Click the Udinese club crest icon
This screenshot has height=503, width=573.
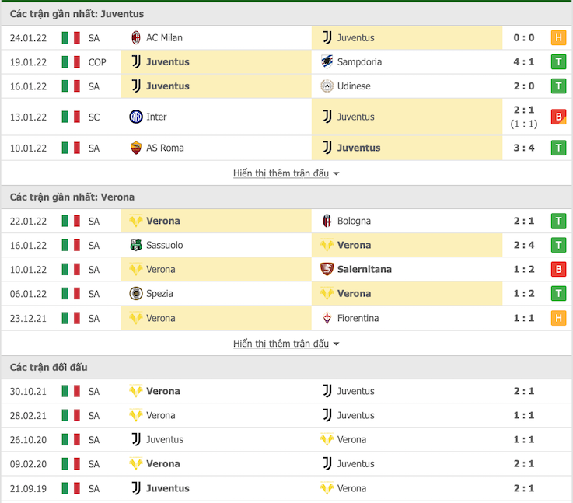click(x=327, y=86)
